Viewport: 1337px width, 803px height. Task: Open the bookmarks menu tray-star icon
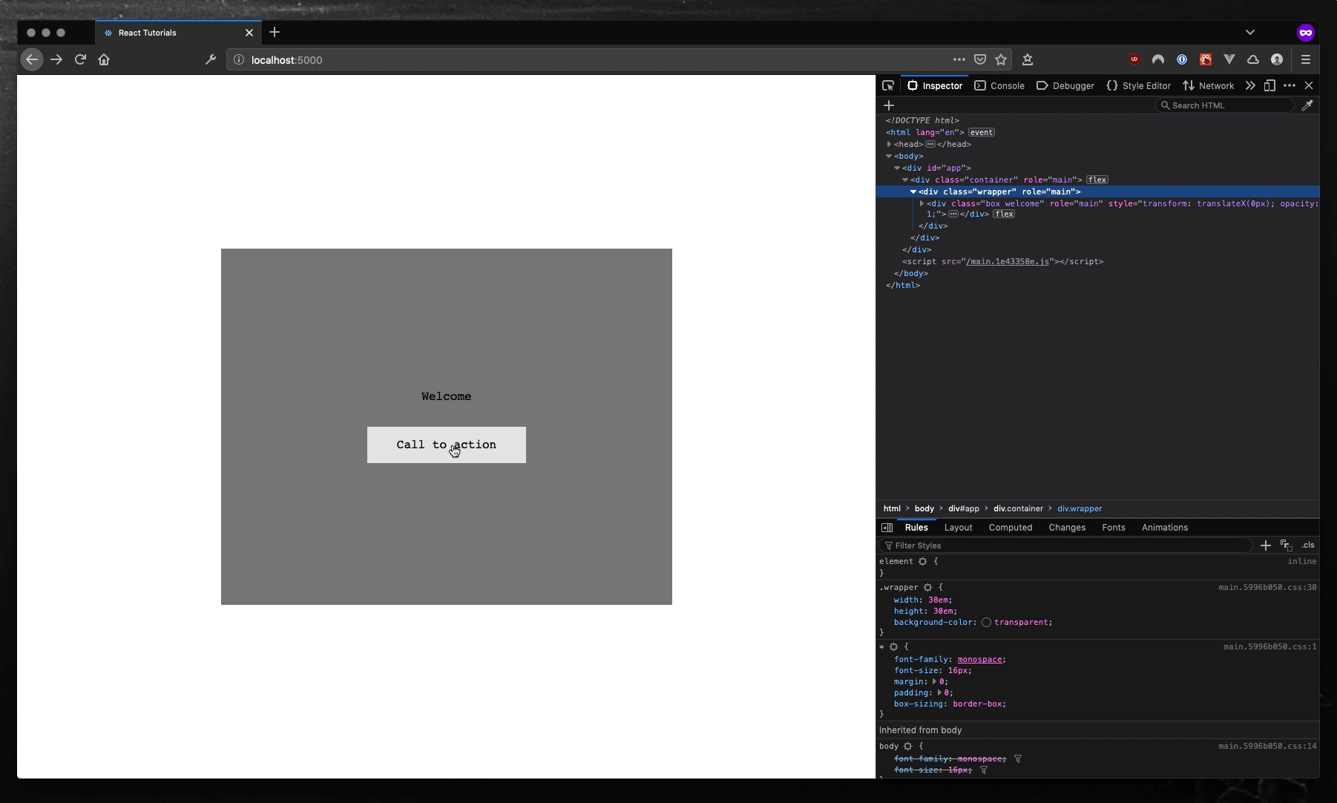click(x=1028, y=59)
